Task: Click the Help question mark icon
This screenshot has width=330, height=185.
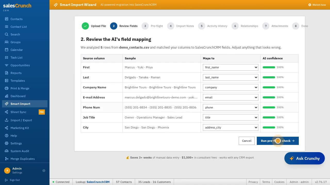Action: point(6,136)
